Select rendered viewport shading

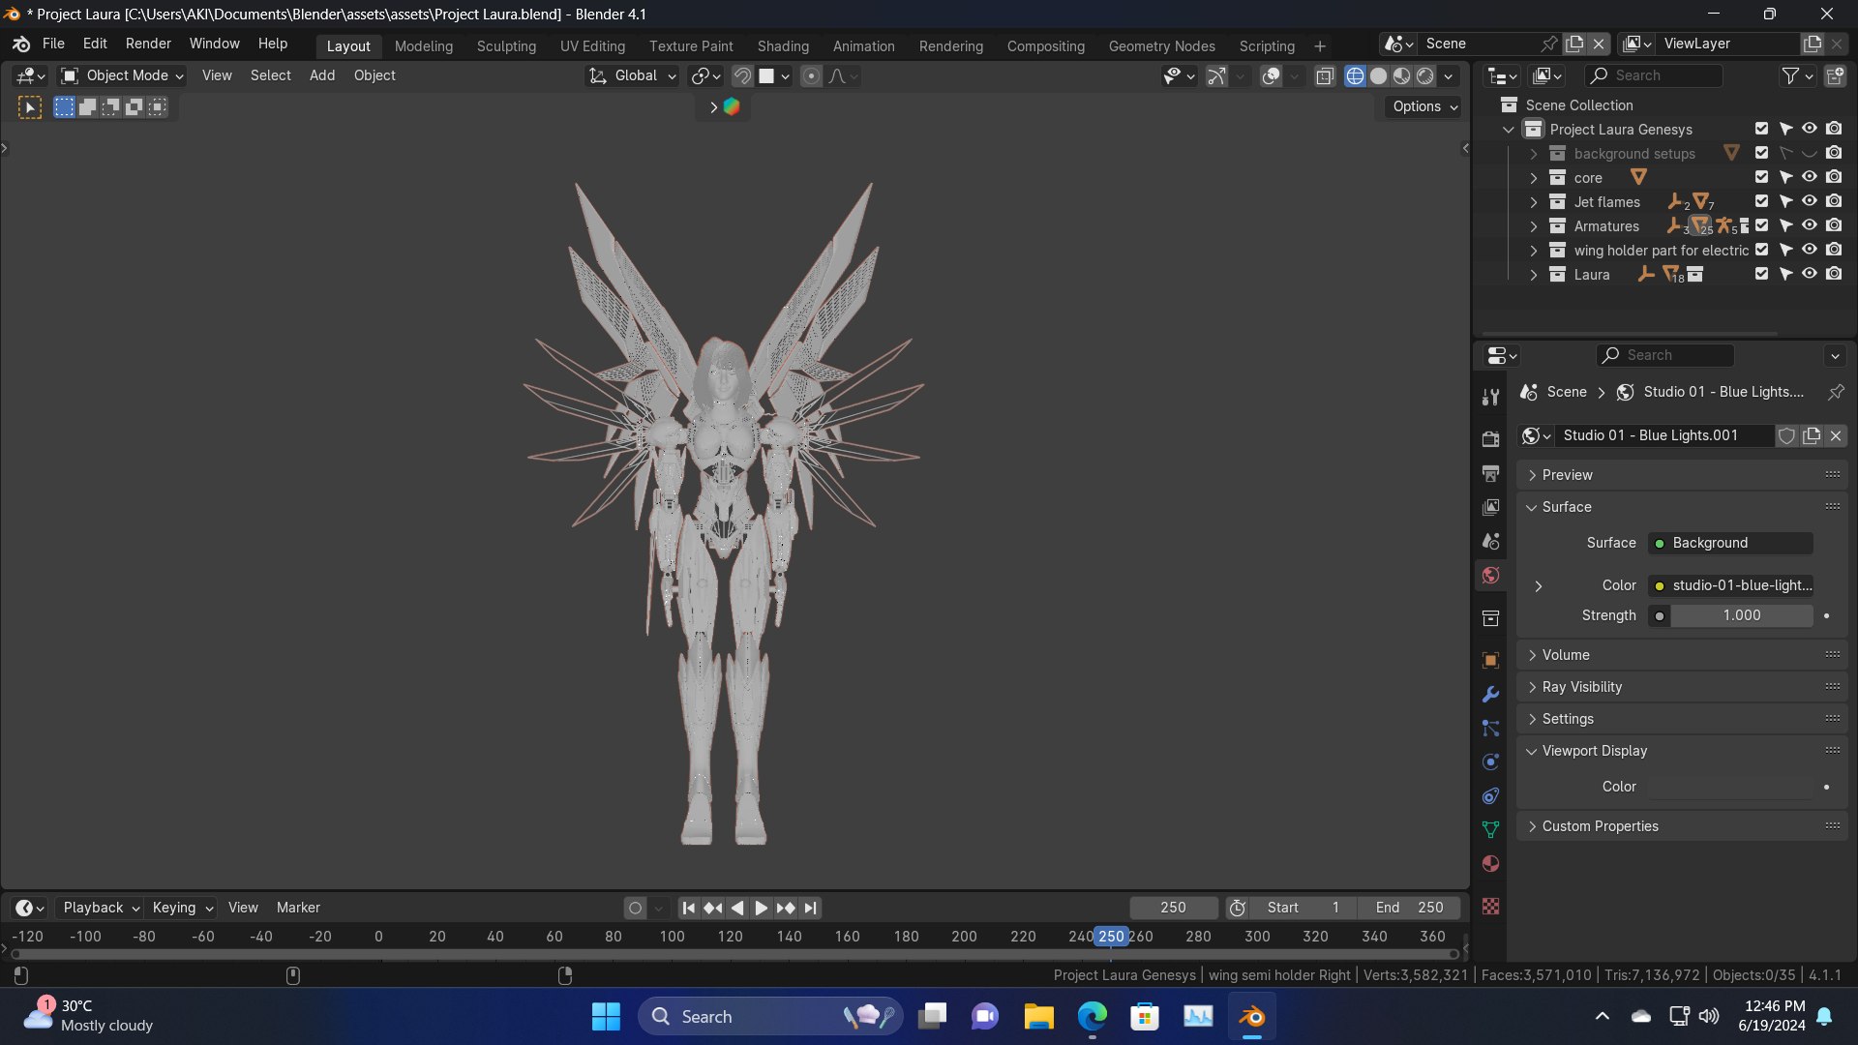[x=1424, y=75]
